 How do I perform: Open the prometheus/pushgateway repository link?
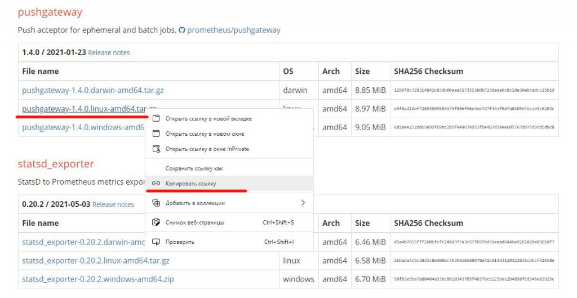(x=233, y=30)
